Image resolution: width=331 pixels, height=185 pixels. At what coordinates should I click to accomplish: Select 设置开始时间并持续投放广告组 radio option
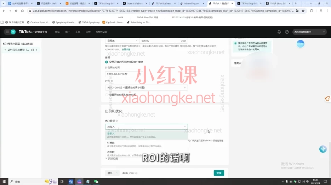(x=107, y=62)
